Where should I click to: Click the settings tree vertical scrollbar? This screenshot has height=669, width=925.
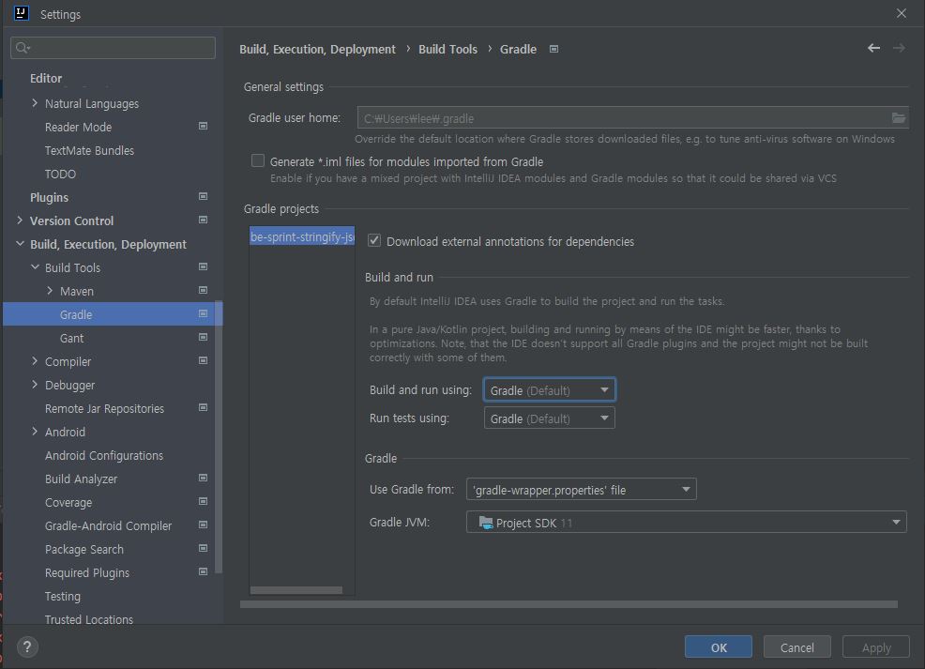(219, 436)
